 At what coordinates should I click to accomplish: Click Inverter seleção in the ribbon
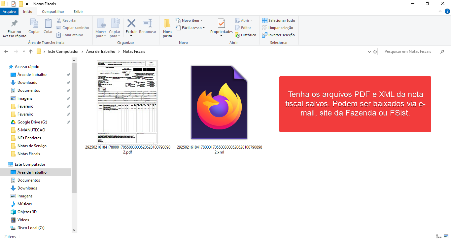point(279,35)
